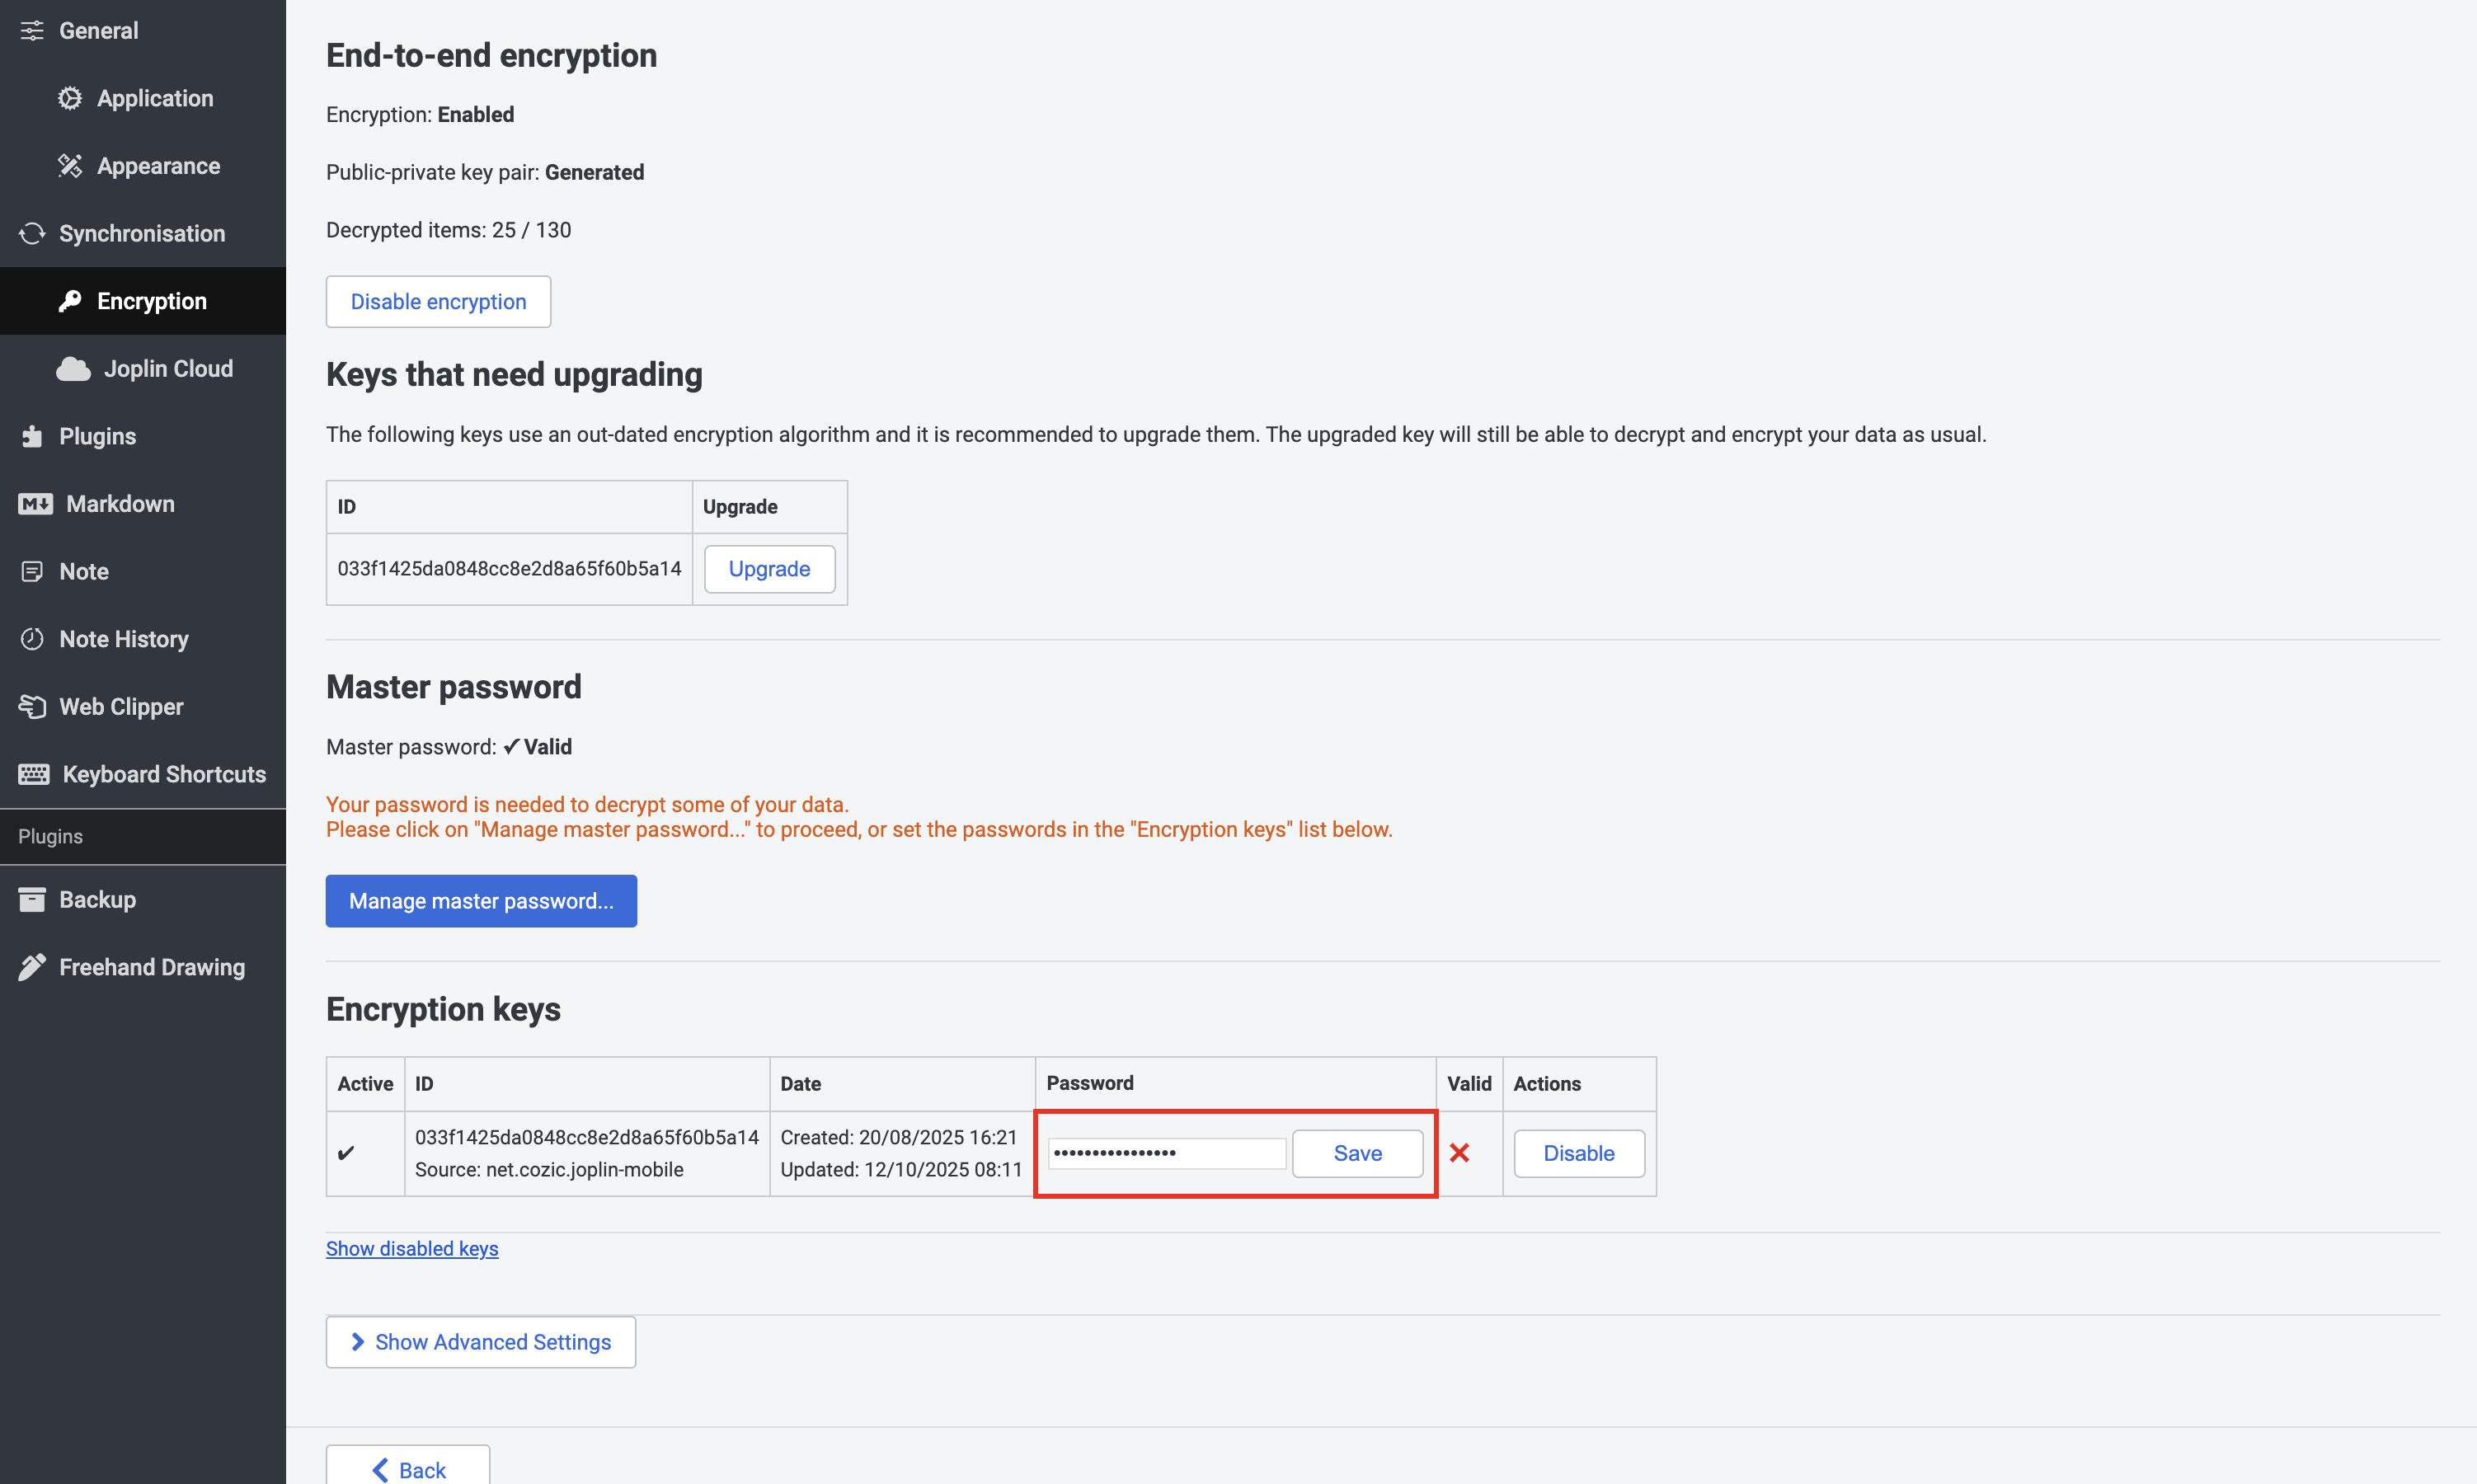The height and width of the screenshot is (1484, 2477).
Task: Open the Note History section
Action: coord(123,639)
